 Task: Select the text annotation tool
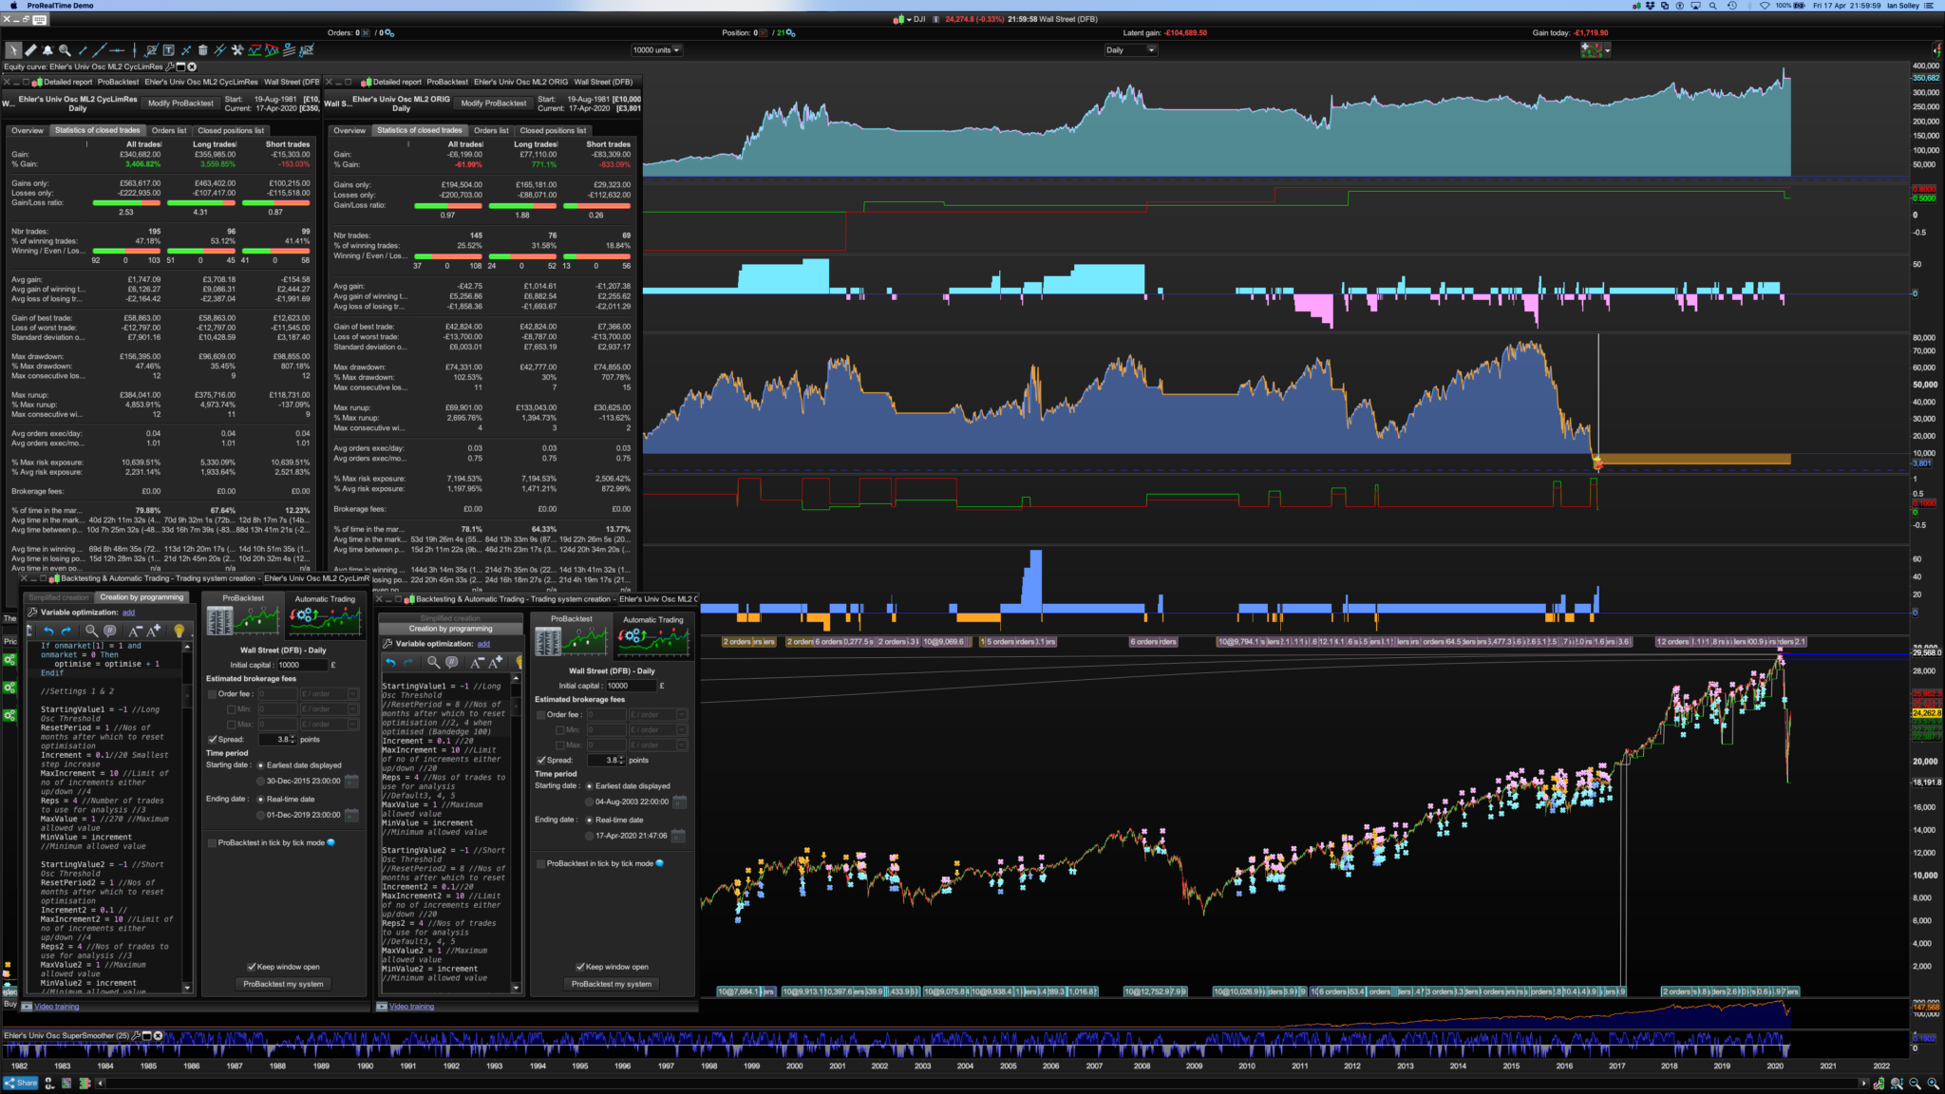(168, 50)
